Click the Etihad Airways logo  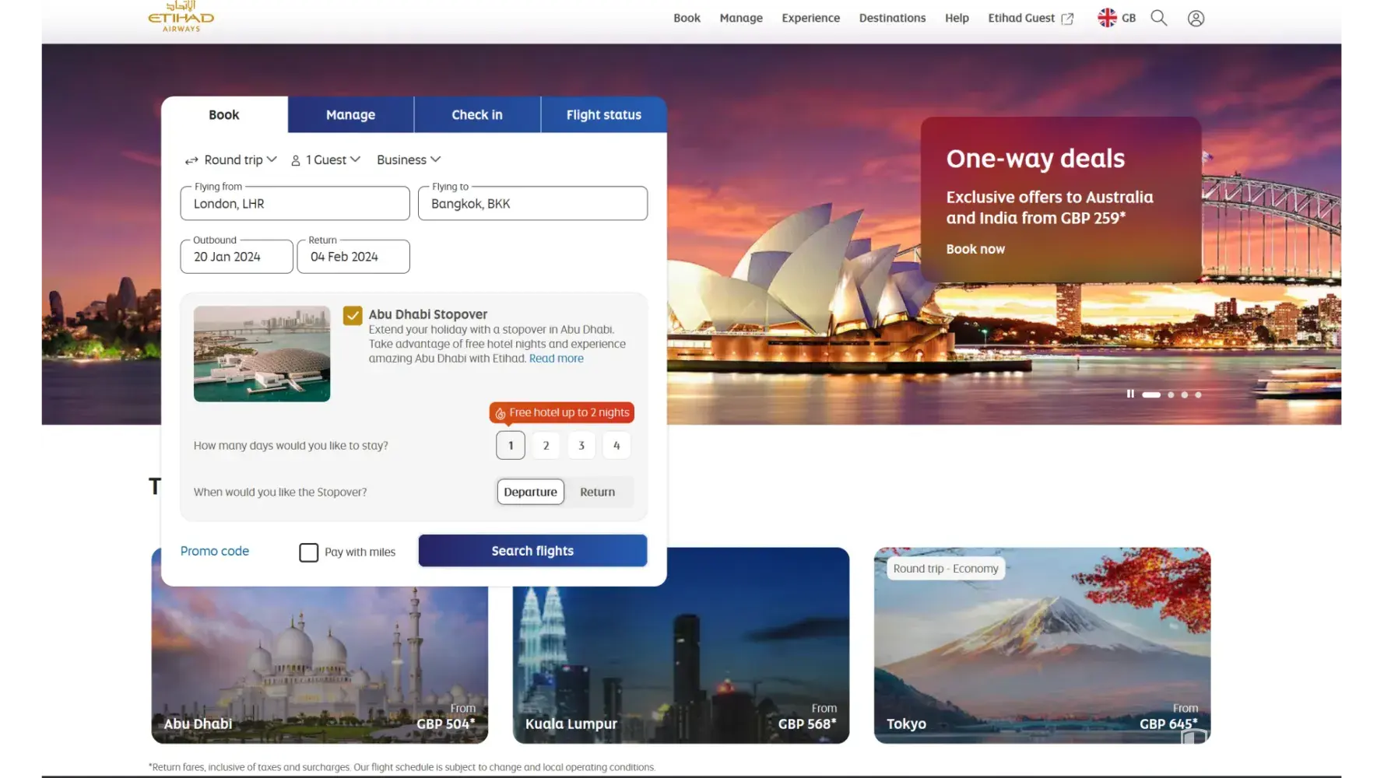click(x=181, y=17)
